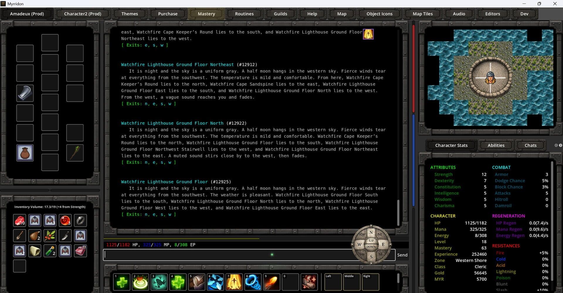
Task: Click the right arrow next to Chats tab
Action: (x=560, y=145)
